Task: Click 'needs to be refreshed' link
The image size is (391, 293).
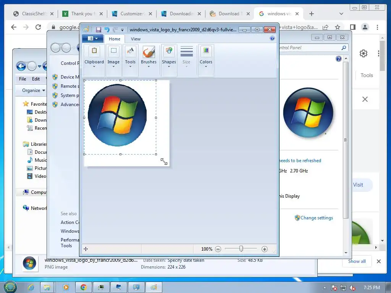Action: coord(300,161)
